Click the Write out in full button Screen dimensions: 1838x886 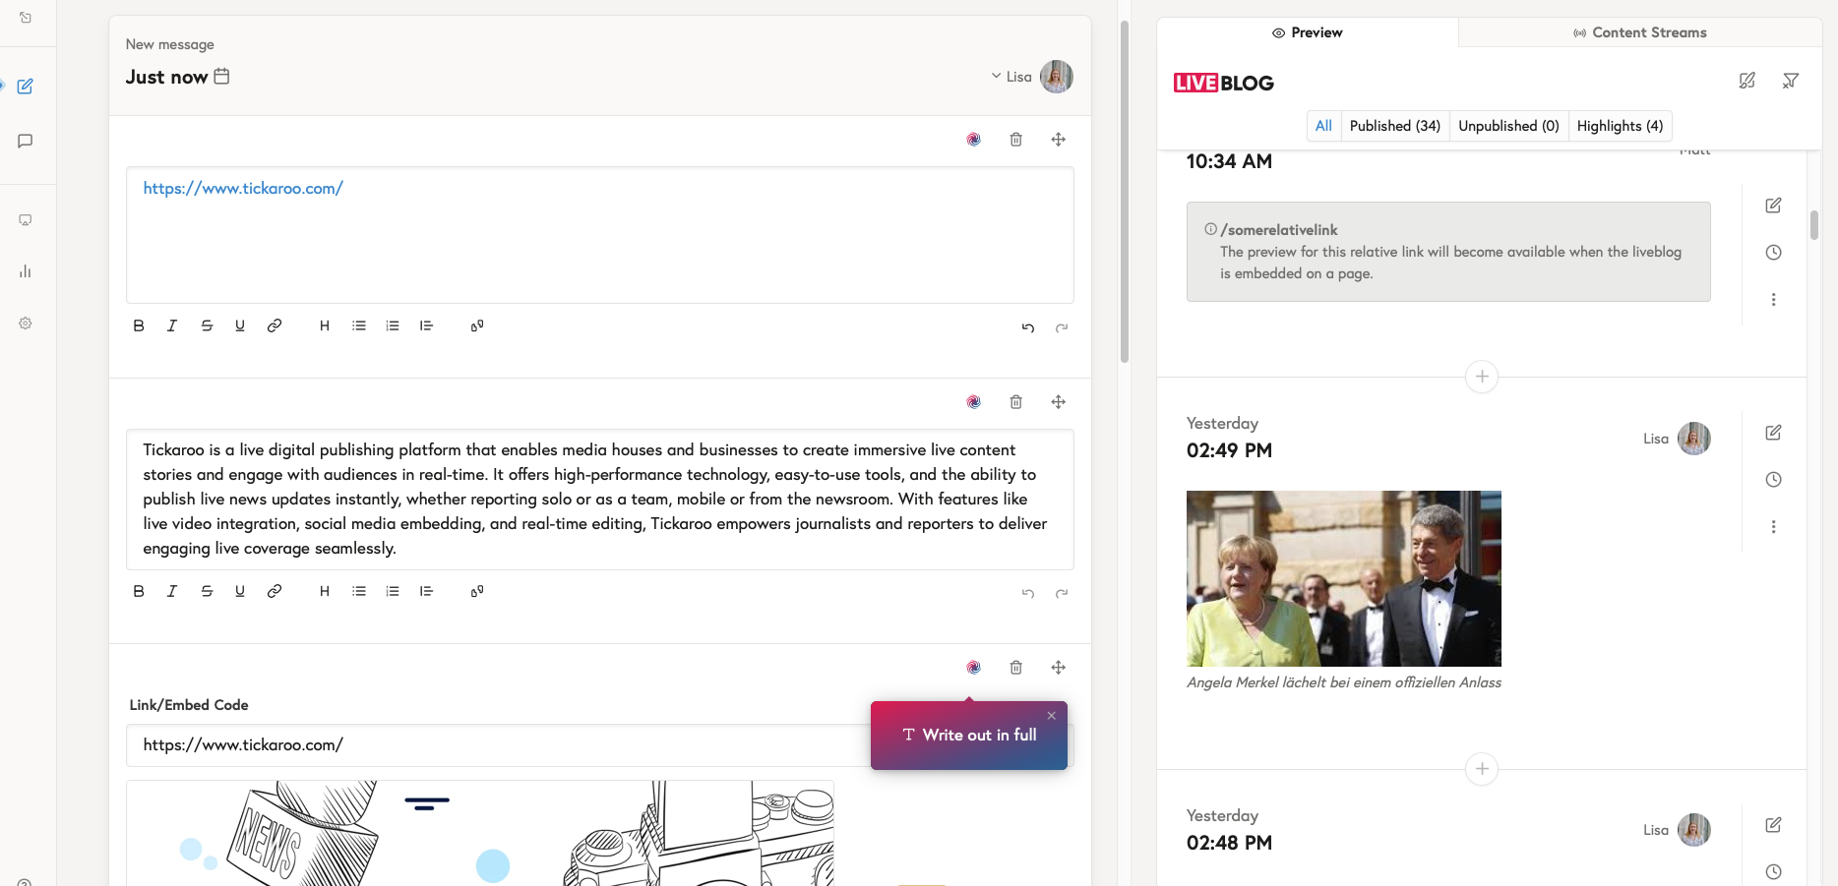969,736
